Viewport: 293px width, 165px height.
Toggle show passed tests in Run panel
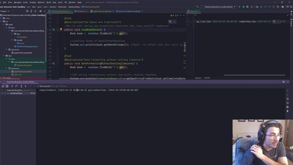tap(3, 86)
